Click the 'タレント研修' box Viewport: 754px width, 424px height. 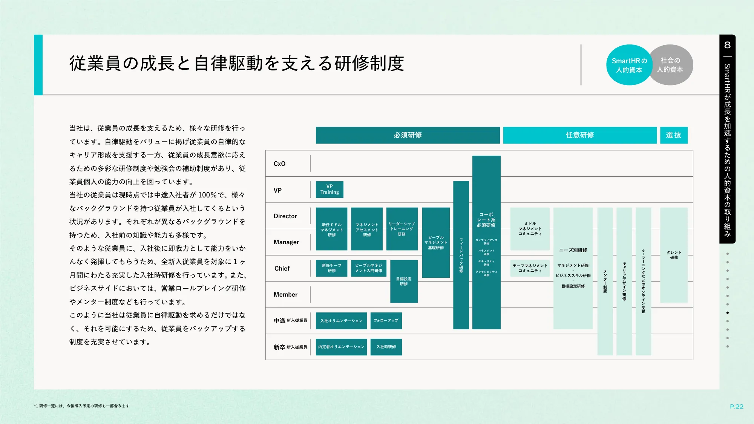point(674,255)
